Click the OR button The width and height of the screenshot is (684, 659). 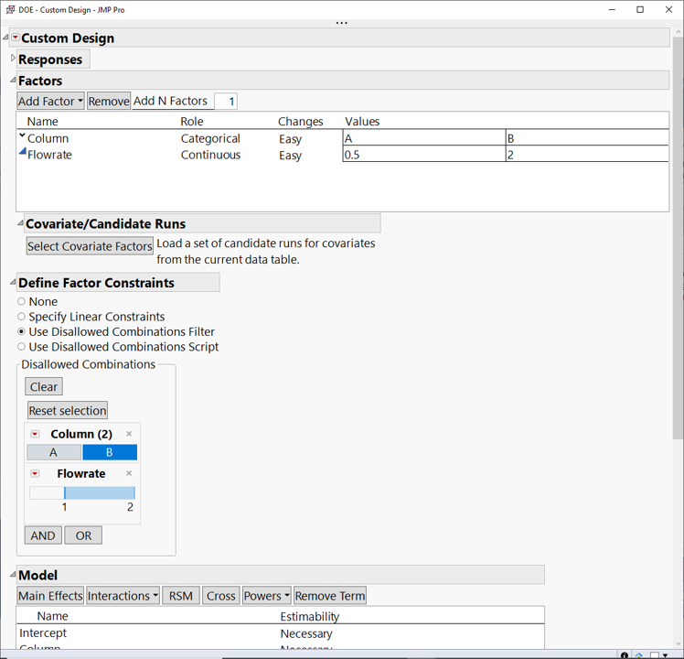click(83, 535)
